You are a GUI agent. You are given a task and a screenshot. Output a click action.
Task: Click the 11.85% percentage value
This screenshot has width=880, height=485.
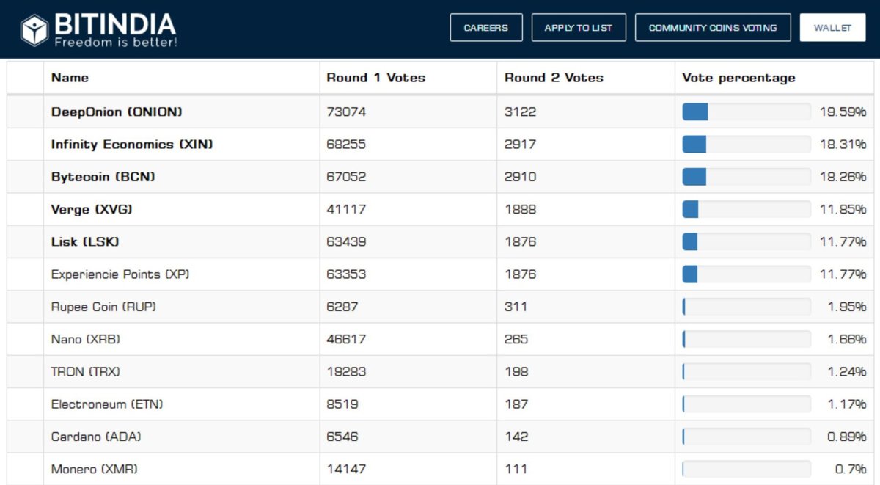(x=843, y=209)
